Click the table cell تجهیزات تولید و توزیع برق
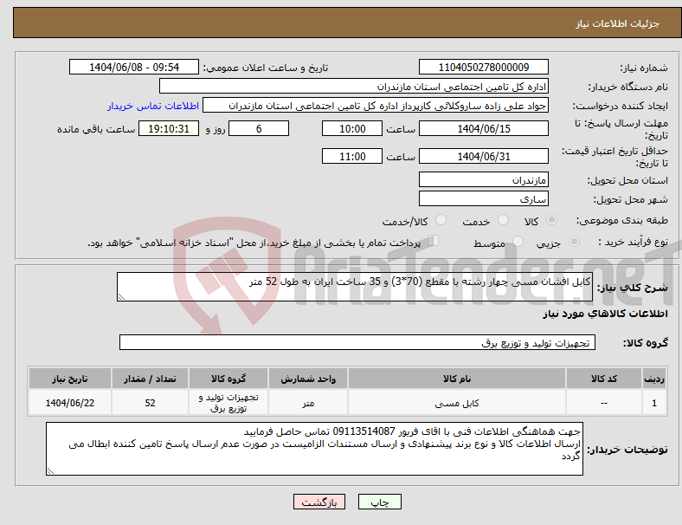The image size is (682, 525). 228,403
